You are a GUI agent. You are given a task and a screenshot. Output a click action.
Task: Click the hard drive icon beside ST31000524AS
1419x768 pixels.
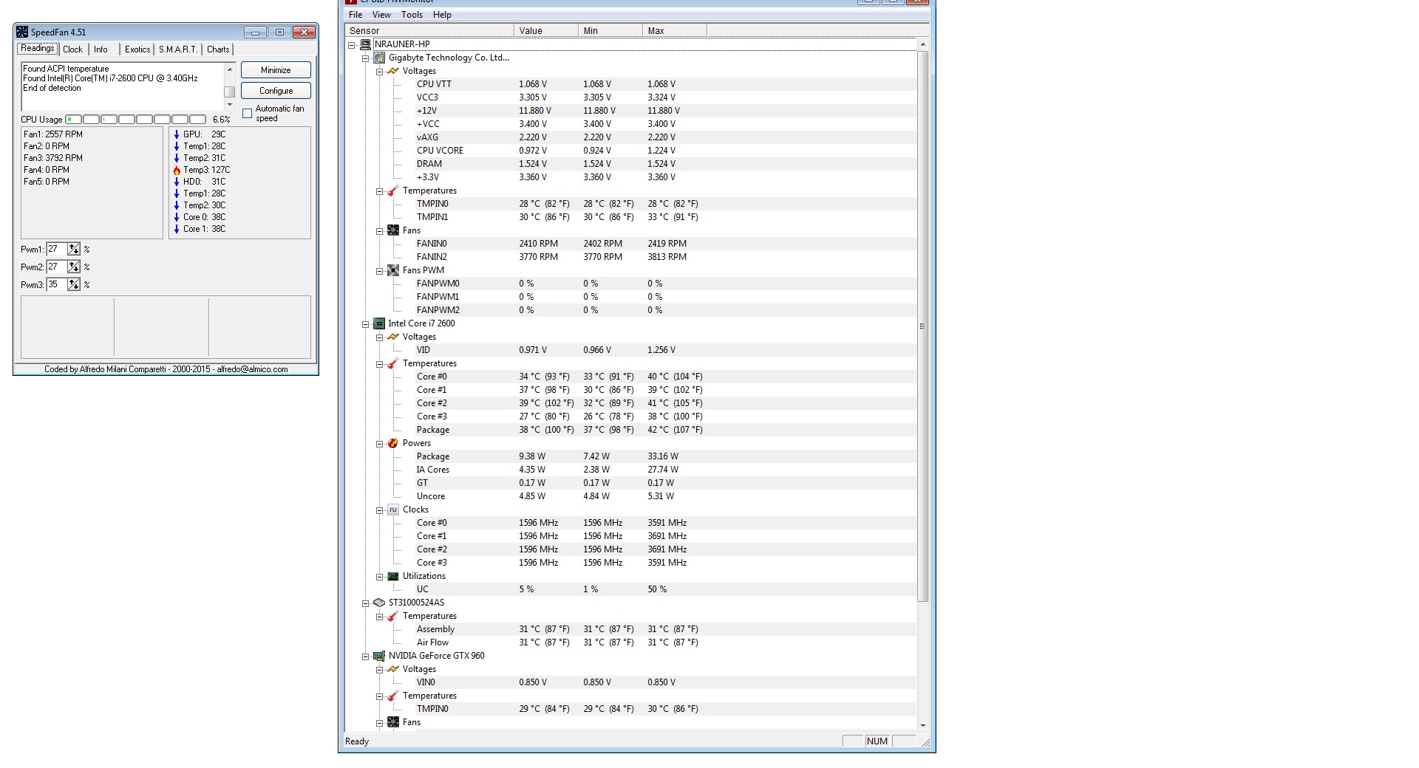pos(379,603)
